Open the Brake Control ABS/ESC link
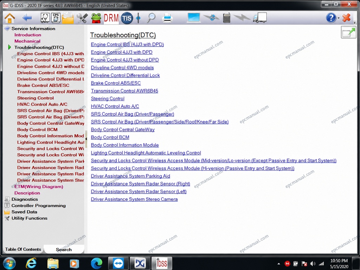Screen dimensions: 360x270 pos(116,83)
